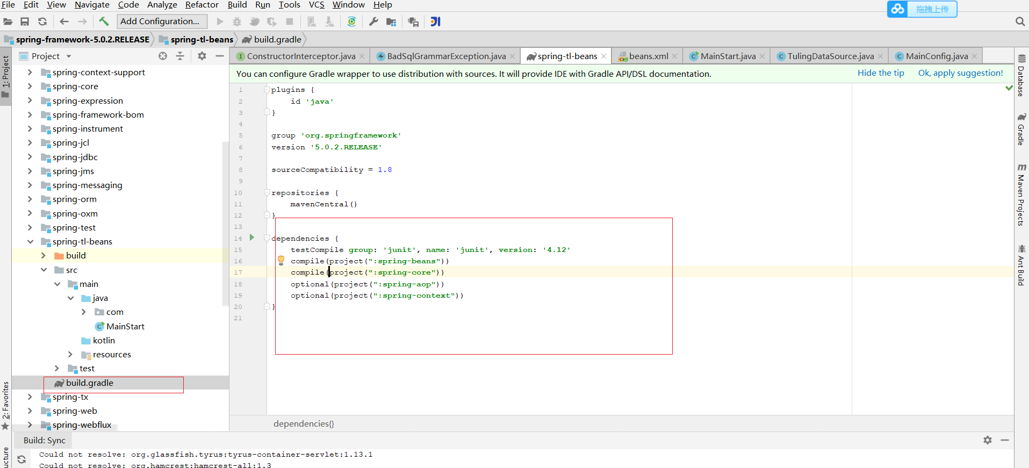Click the Project tree vertical scrollbar
The width and height of the screenshot is (1029, 468).
point(225,223)
